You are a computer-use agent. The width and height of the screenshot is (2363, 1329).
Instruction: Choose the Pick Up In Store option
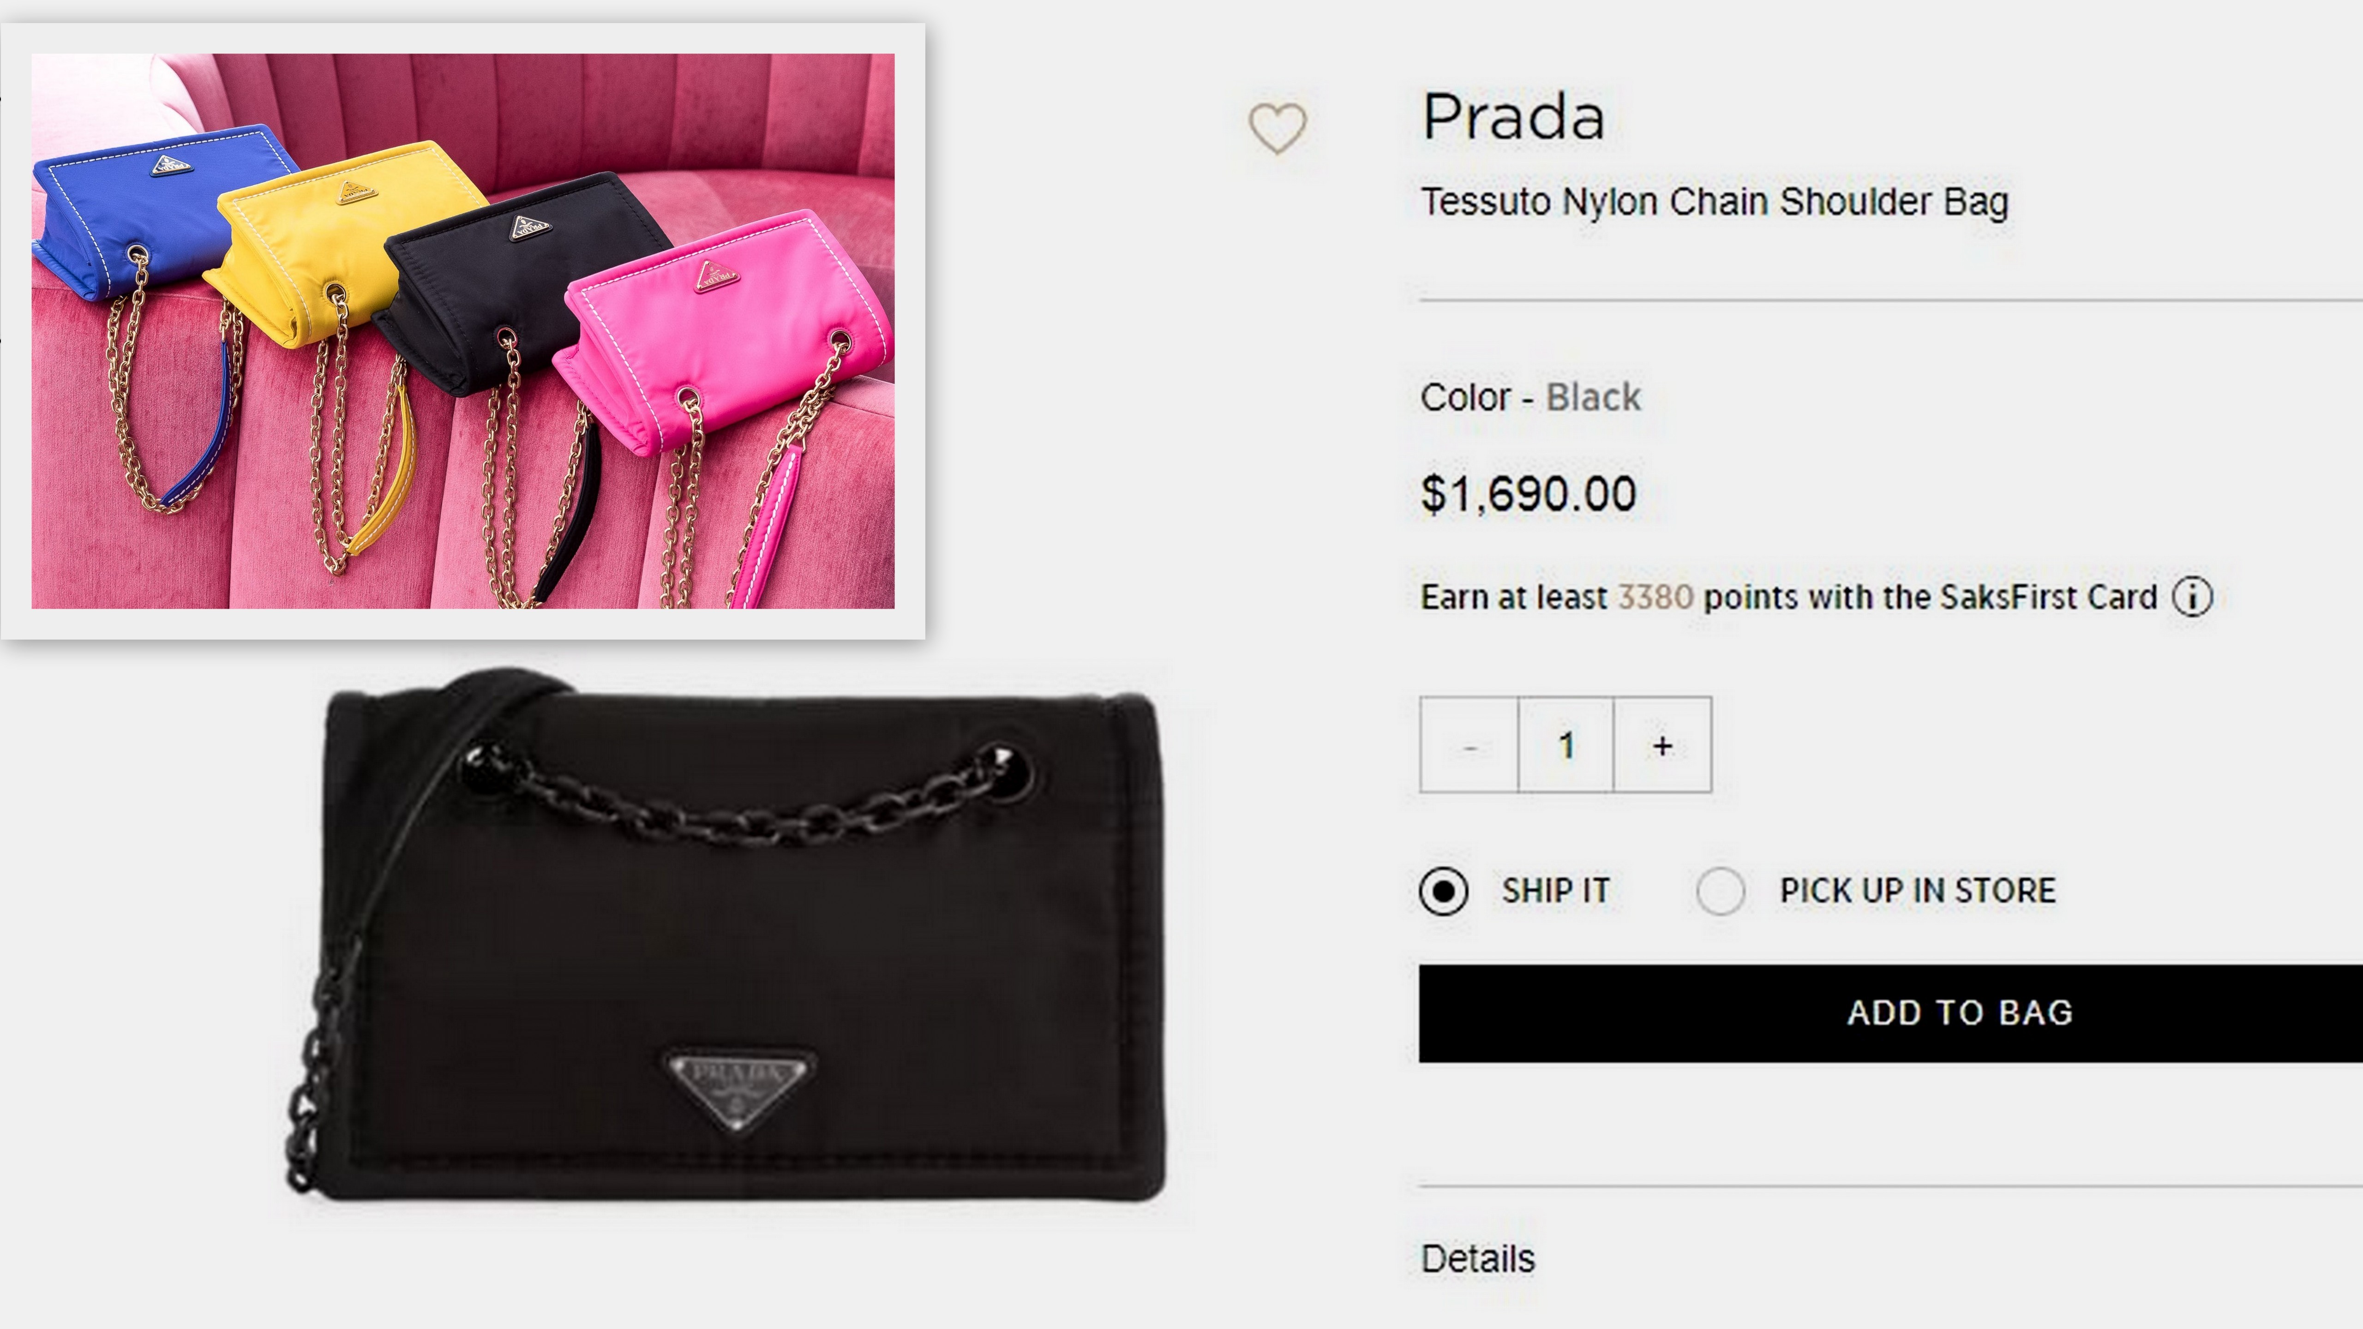[1721, 892]
